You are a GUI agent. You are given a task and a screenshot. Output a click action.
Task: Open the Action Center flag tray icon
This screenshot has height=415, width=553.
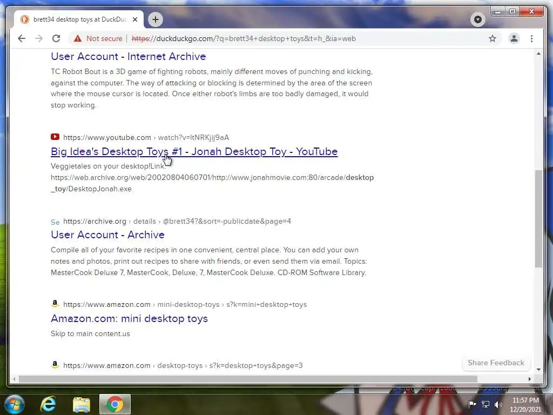pos(472,404)
